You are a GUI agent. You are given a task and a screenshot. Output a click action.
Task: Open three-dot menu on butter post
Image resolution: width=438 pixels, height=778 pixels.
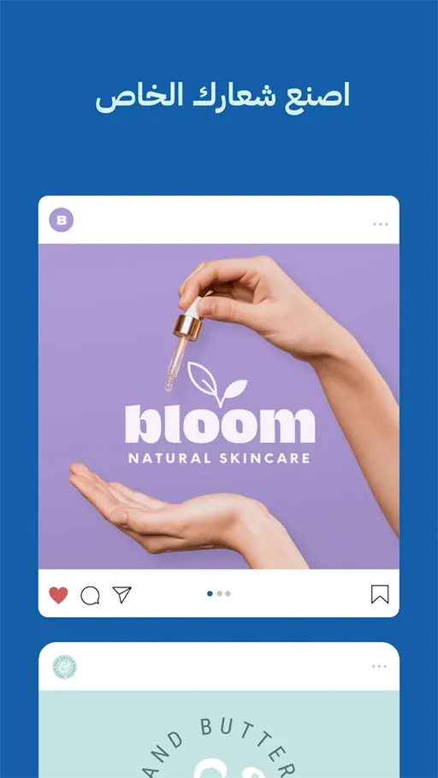(380, 666)
